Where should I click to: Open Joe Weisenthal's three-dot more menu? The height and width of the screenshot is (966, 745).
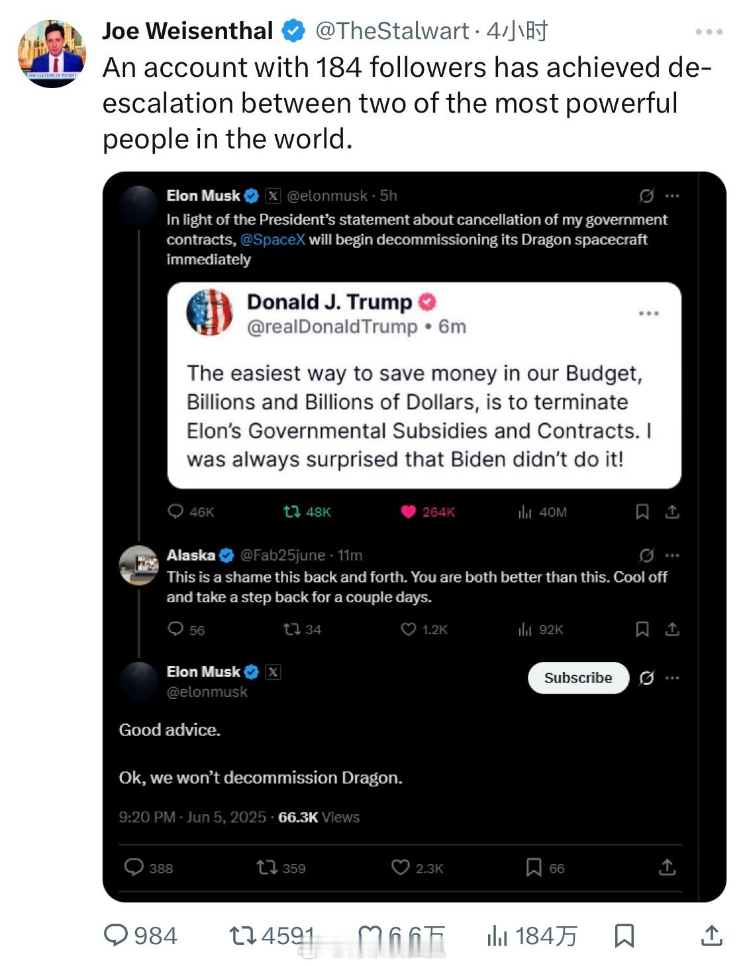tap(709, 31)
